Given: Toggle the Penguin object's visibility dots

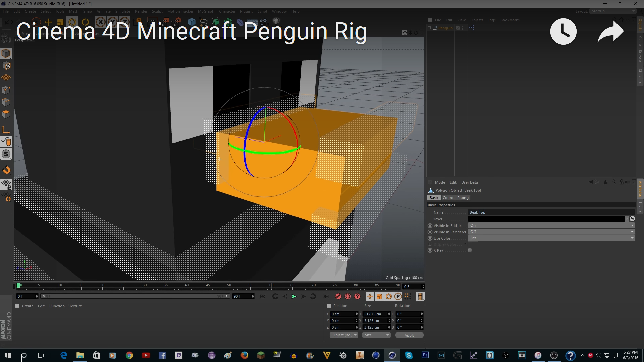Looking at the screenshot, I should point(463,28).
